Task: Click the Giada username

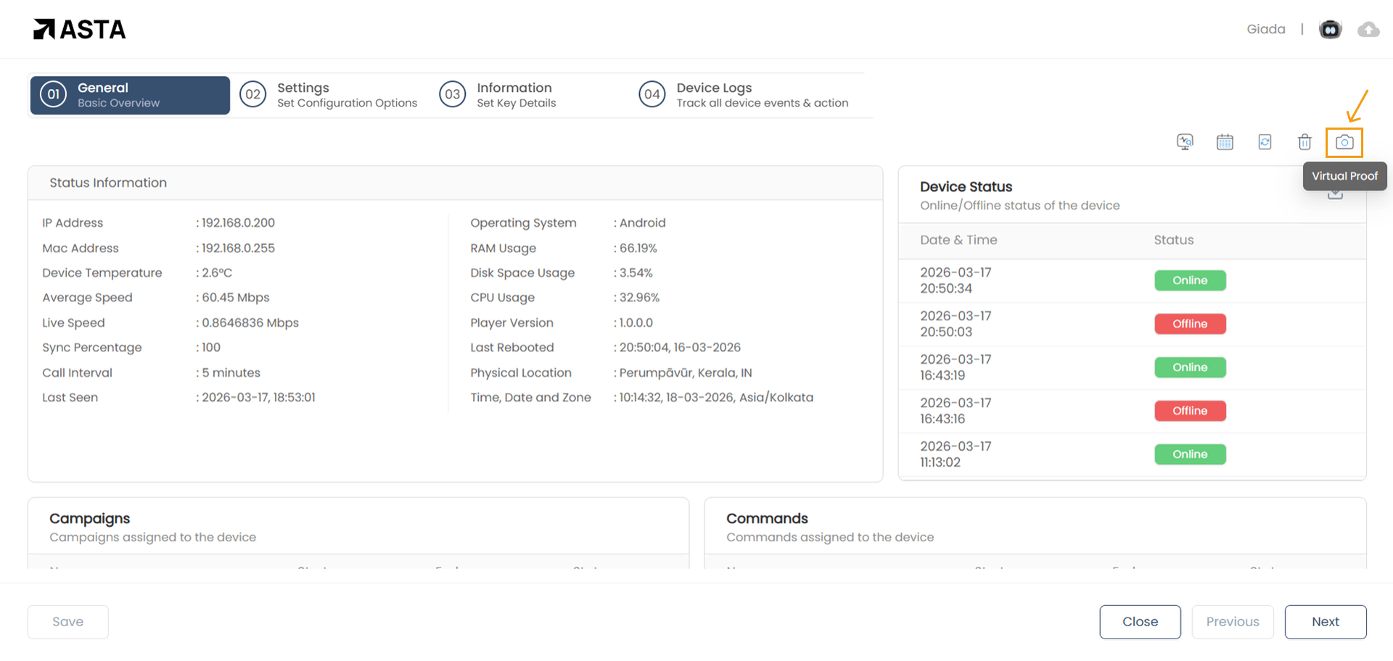Action: tap(1265, 30)
